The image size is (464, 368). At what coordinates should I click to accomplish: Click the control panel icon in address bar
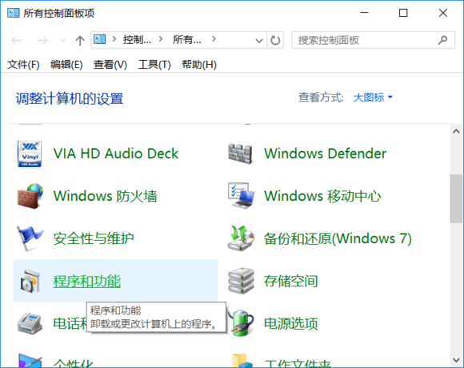(100, 39)
